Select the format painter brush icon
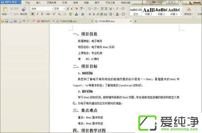Image resolution: width=202 pixels, height=133 pixels. 24,9
